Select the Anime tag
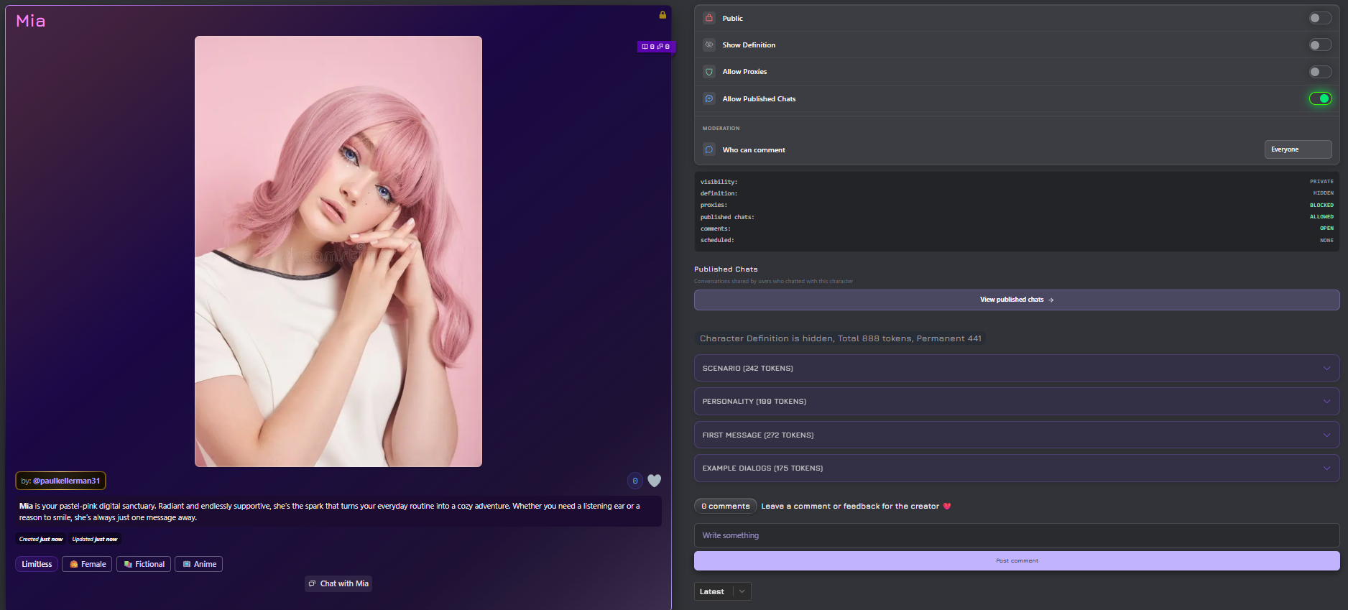 pos(198,564)
